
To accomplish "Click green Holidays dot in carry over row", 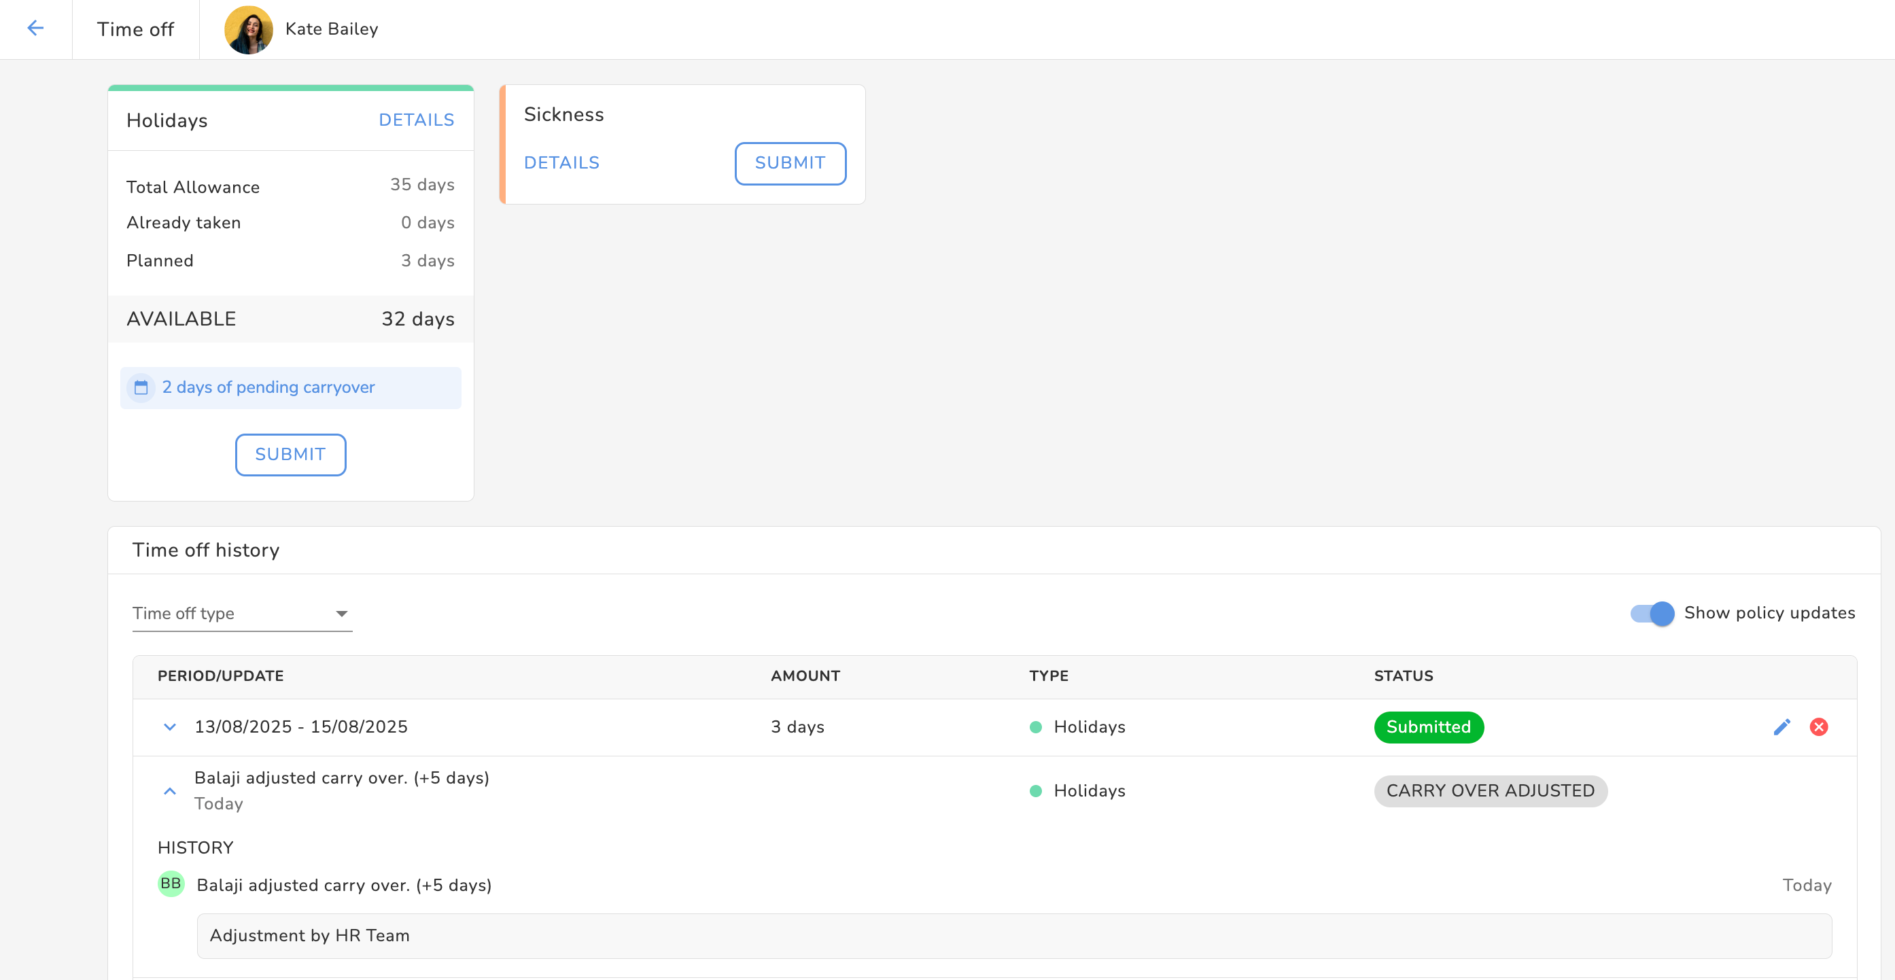I will click(x=1036, y=791).
